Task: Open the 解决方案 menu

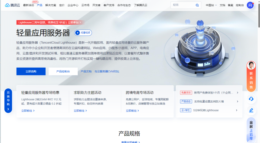Action: coord(51,5)
